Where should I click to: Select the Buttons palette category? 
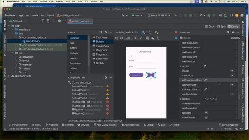point(74,48)
